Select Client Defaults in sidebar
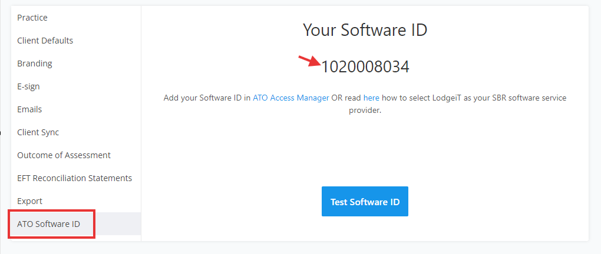This screenshot has height=254, width=601. point(76,41)
